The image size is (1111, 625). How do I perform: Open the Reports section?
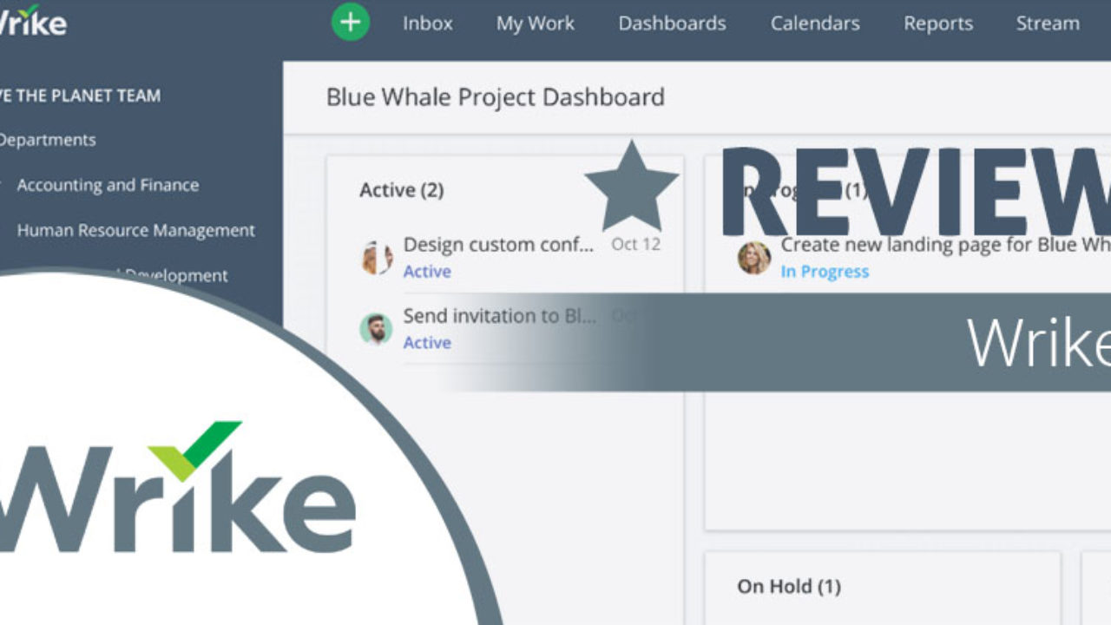[937, 23]
